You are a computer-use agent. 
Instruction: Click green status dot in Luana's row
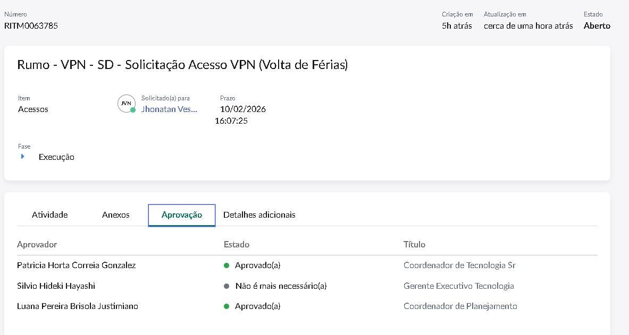pyautogui.click(x=227, y=306)
